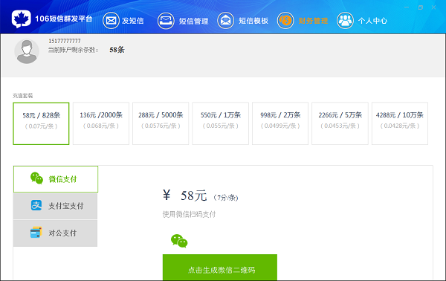Click the WeChat logo beside 微信支付

pos(36,178)
